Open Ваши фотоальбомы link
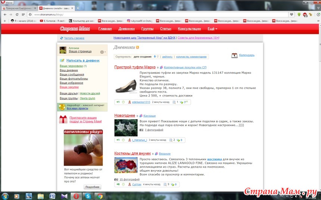Image resolution: width=321 pixels, height=200 pixels. pyautogui.click(x=74, y=79)
